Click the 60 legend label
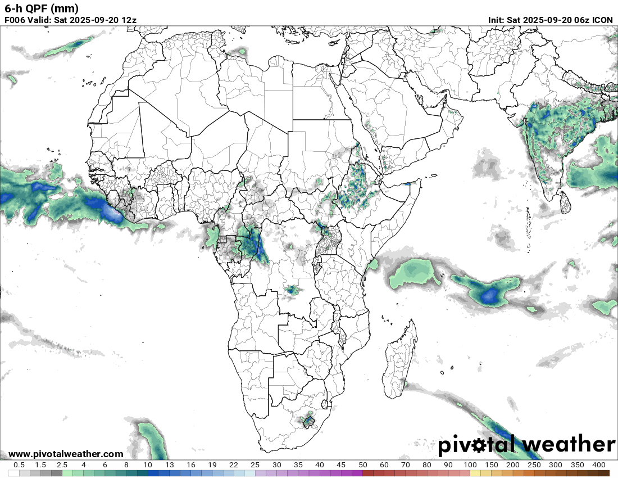Screen dimensions: 618x478 click(384, 465)
